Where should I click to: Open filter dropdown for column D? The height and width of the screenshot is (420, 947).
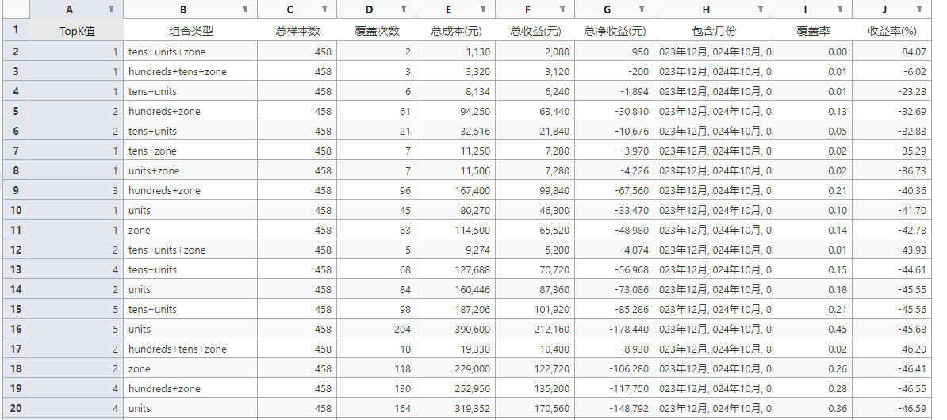click(x=404, y=9)
